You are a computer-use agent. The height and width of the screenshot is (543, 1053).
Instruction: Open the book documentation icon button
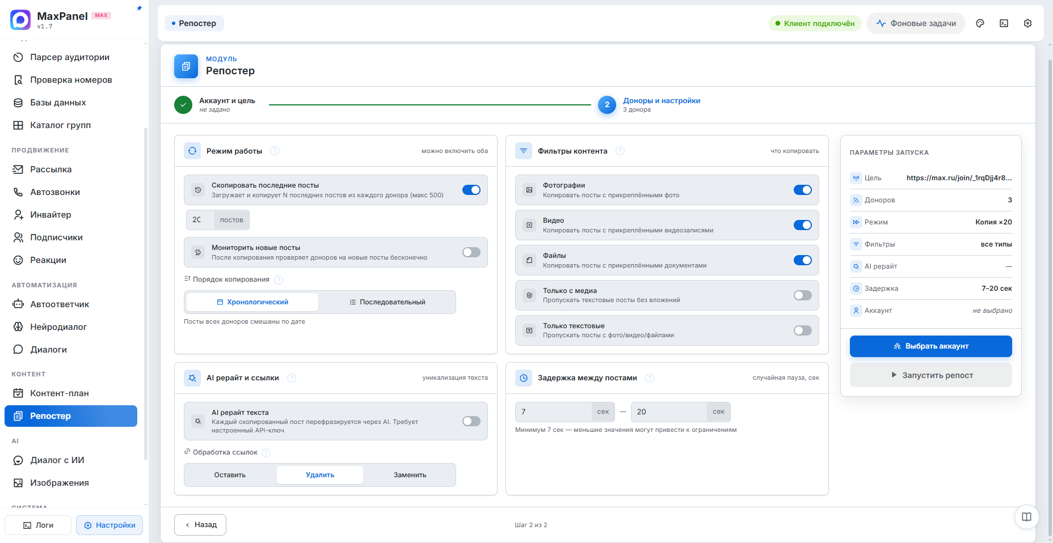[1026, 517]
